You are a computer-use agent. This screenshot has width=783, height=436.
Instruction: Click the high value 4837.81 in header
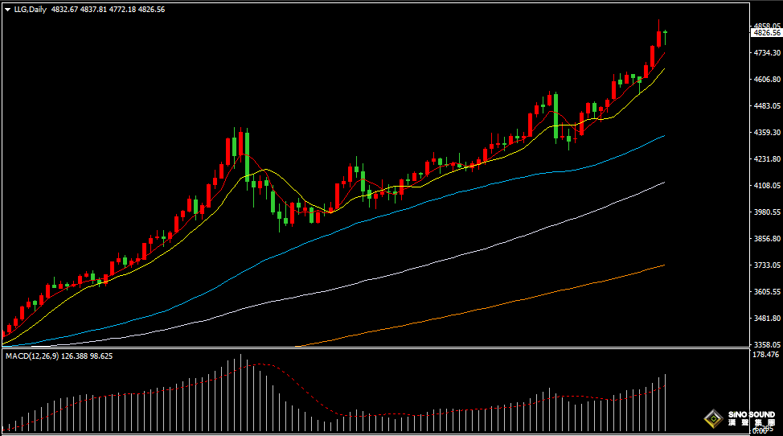93,10
